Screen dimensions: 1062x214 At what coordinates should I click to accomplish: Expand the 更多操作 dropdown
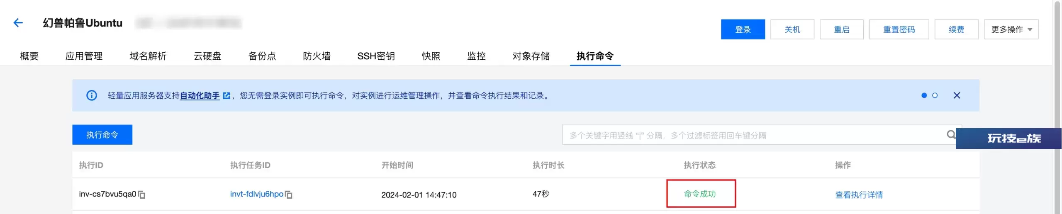coord(1011,29)
